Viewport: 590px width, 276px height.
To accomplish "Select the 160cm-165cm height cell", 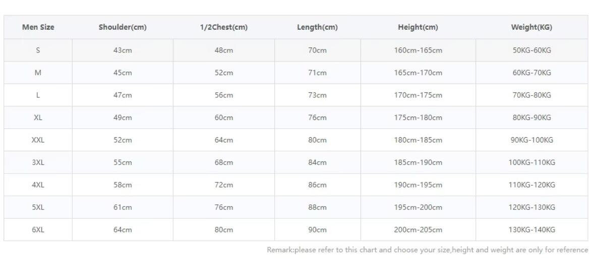I will point(418,50).
